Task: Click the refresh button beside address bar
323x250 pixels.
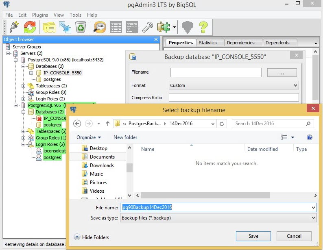Action: (x=222, y=124)
